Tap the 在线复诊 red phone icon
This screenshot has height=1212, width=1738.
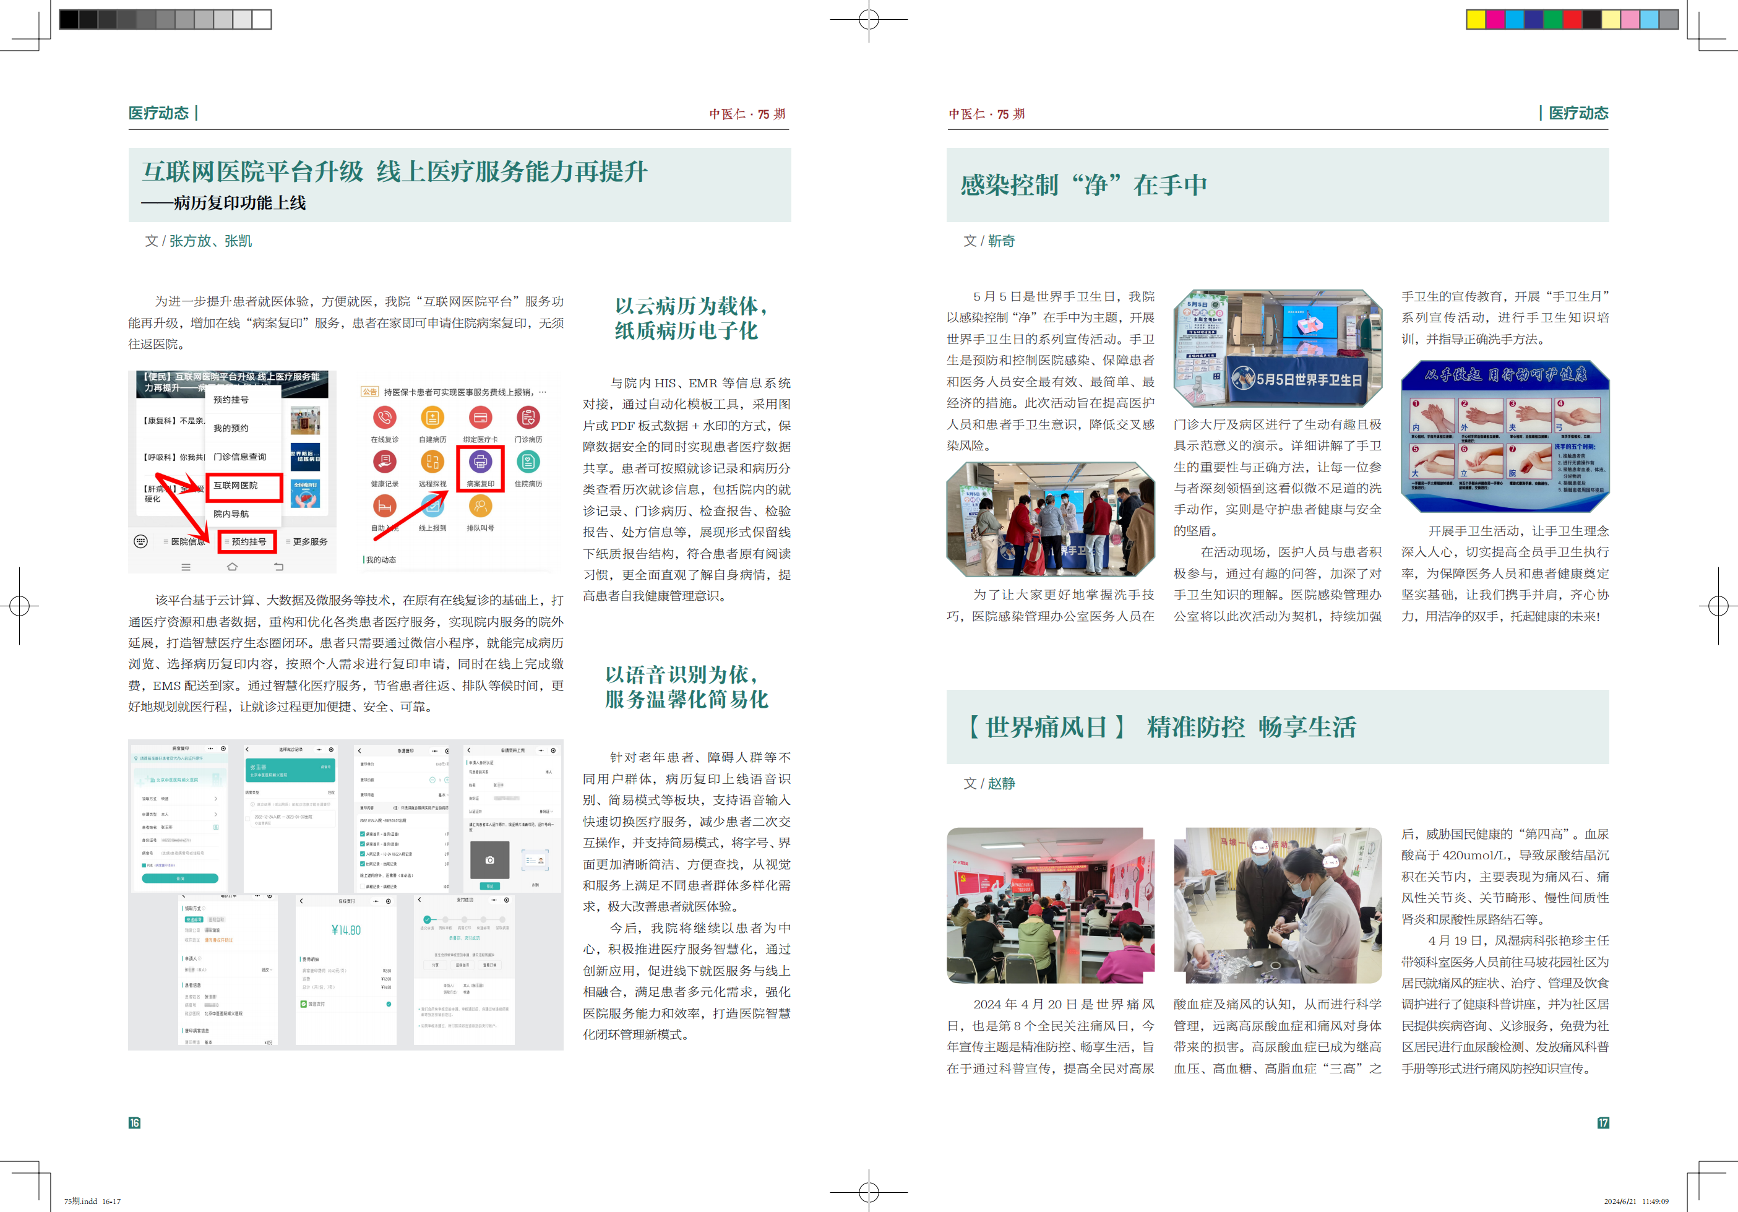(x=385, y=417)
